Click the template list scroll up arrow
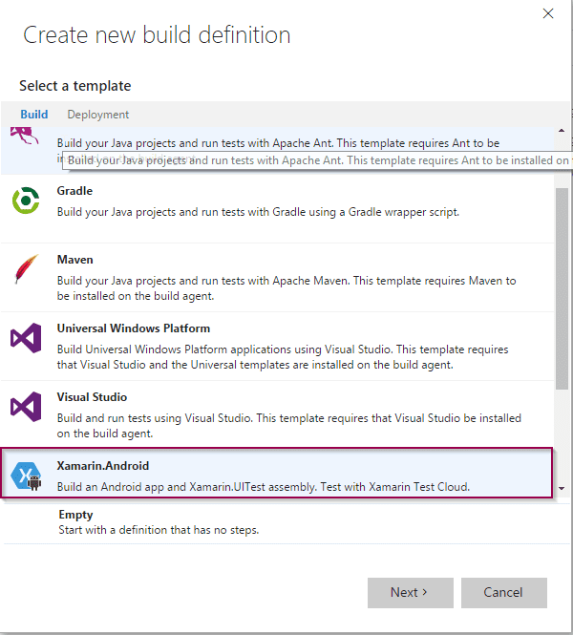 pyautogui.click(x=562, y=131)
